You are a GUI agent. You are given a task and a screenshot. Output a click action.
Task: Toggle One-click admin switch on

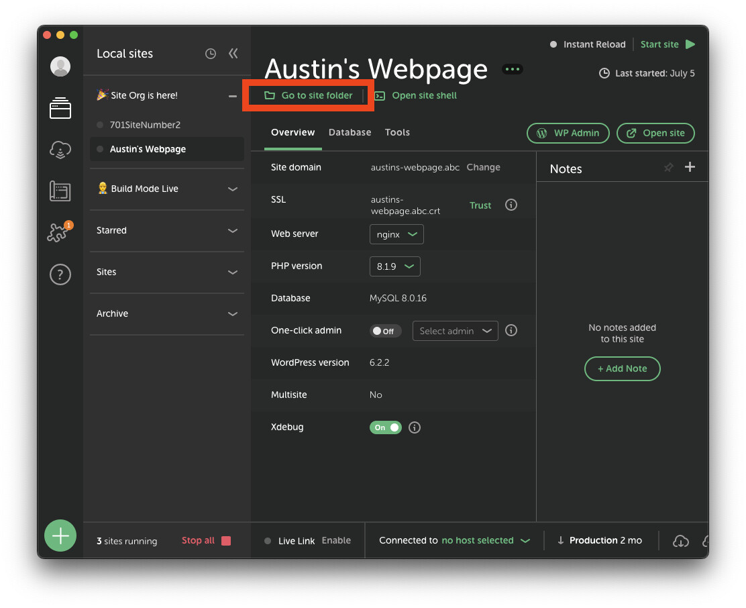click(x=385, y=331)
